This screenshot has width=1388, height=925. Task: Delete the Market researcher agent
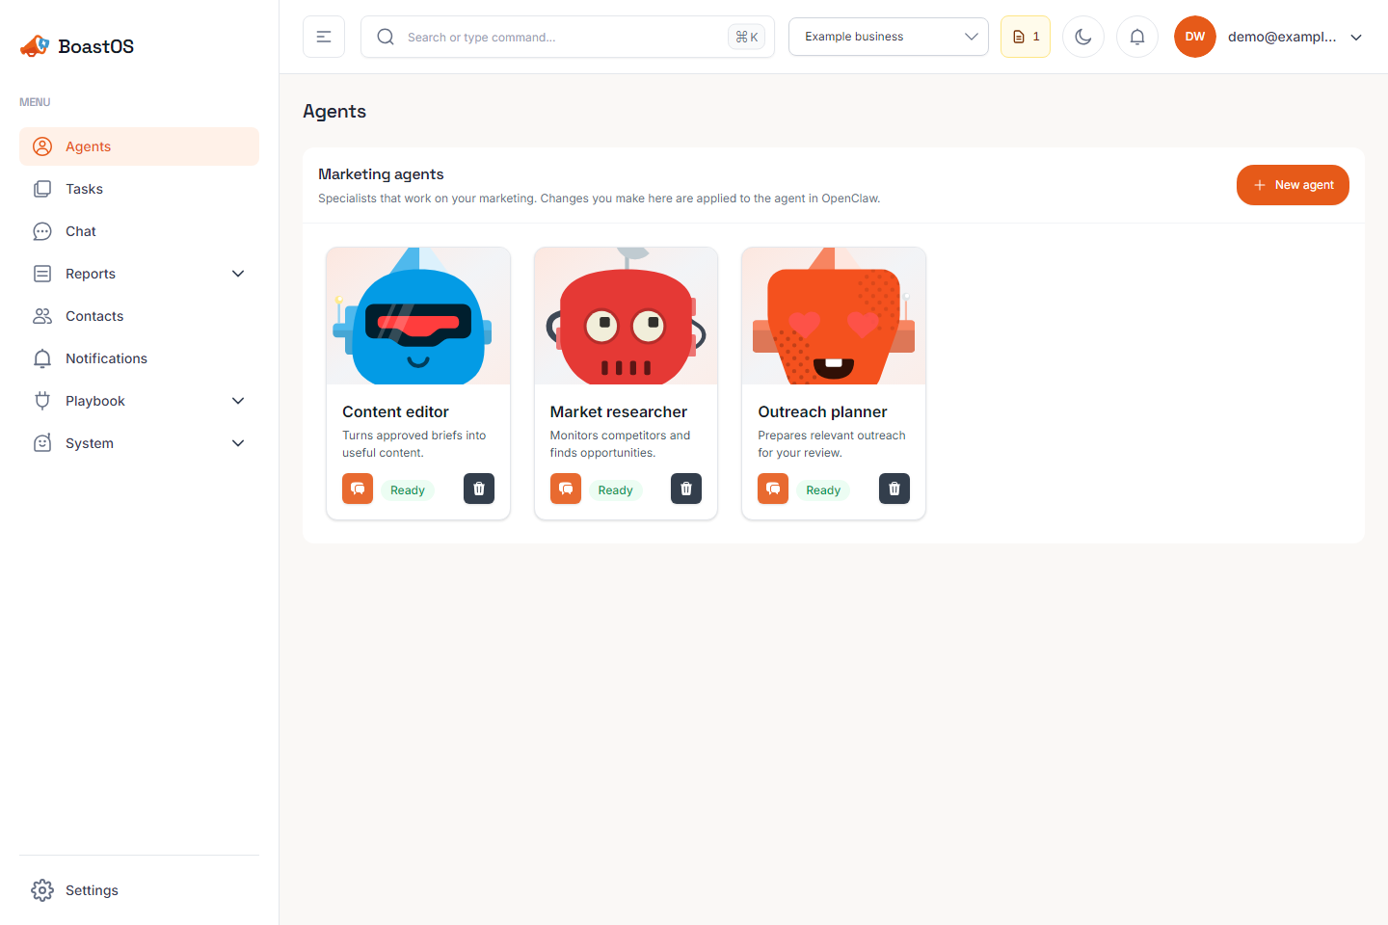point(686,489)
